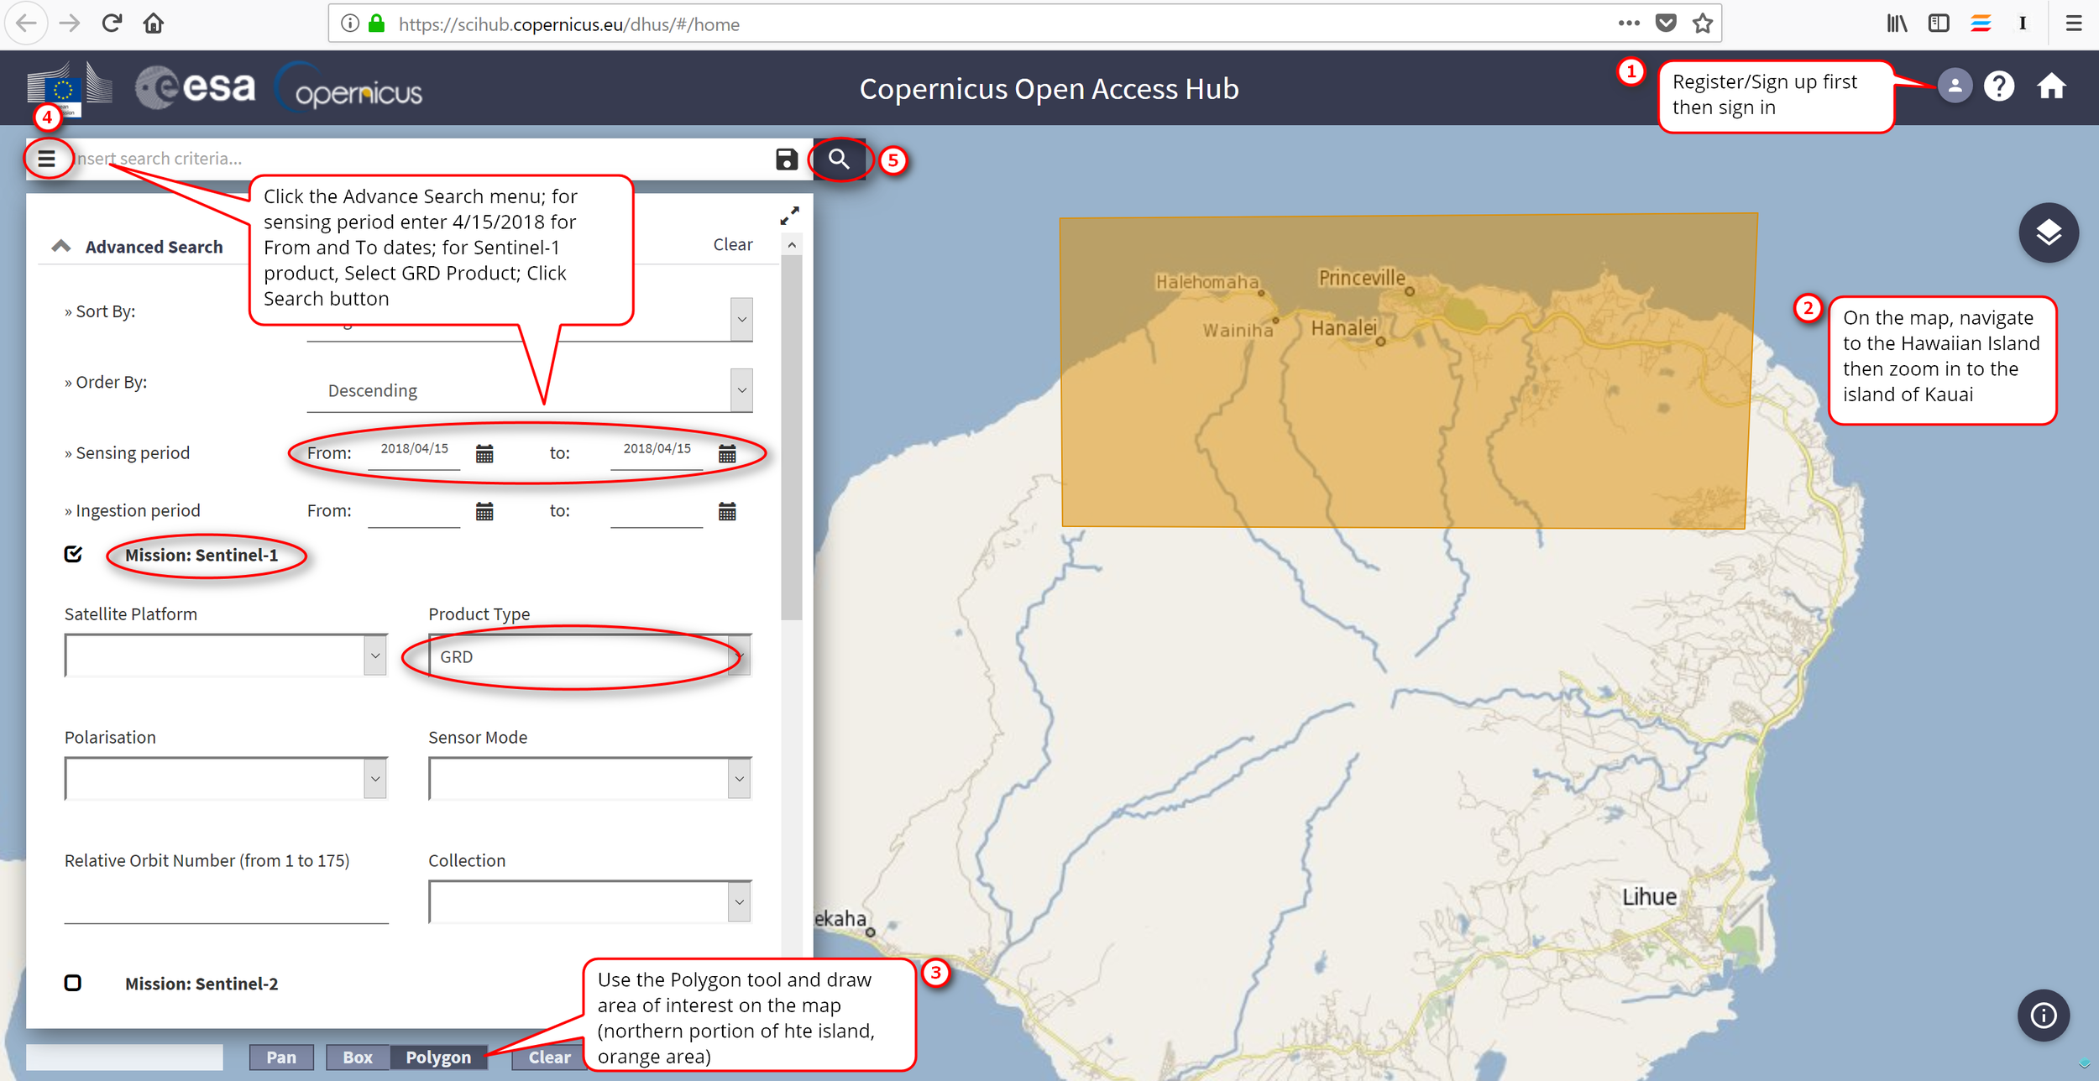Viewport: 2099px width, 1081px height.
Task: Save page to Pocket icon
Action: (x=1666, y=23)
